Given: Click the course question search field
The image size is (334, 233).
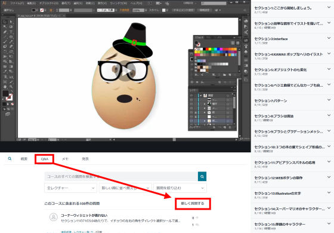Looking at the screenshot, I should 121,176.
